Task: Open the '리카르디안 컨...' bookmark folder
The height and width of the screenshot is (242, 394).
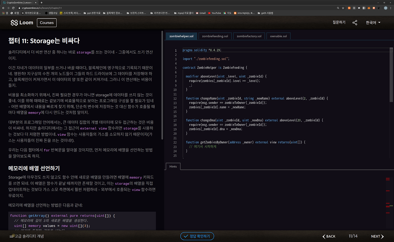Action: pos(160,13)
